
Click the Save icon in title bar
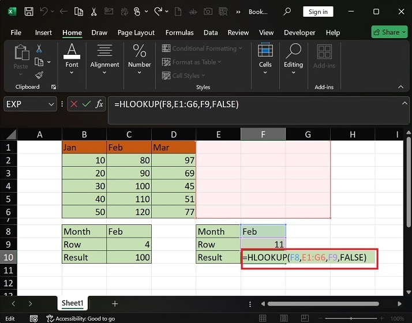(28, 12)
